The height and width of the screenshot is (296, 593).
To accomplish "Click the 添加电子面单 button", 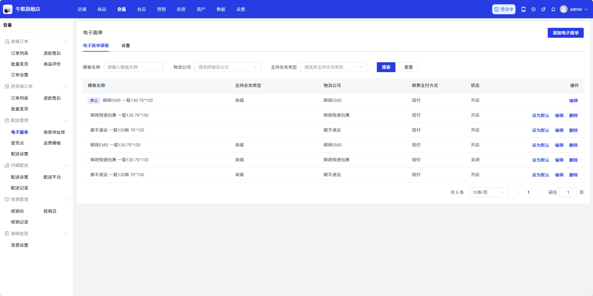I will [x=565, y=33].
